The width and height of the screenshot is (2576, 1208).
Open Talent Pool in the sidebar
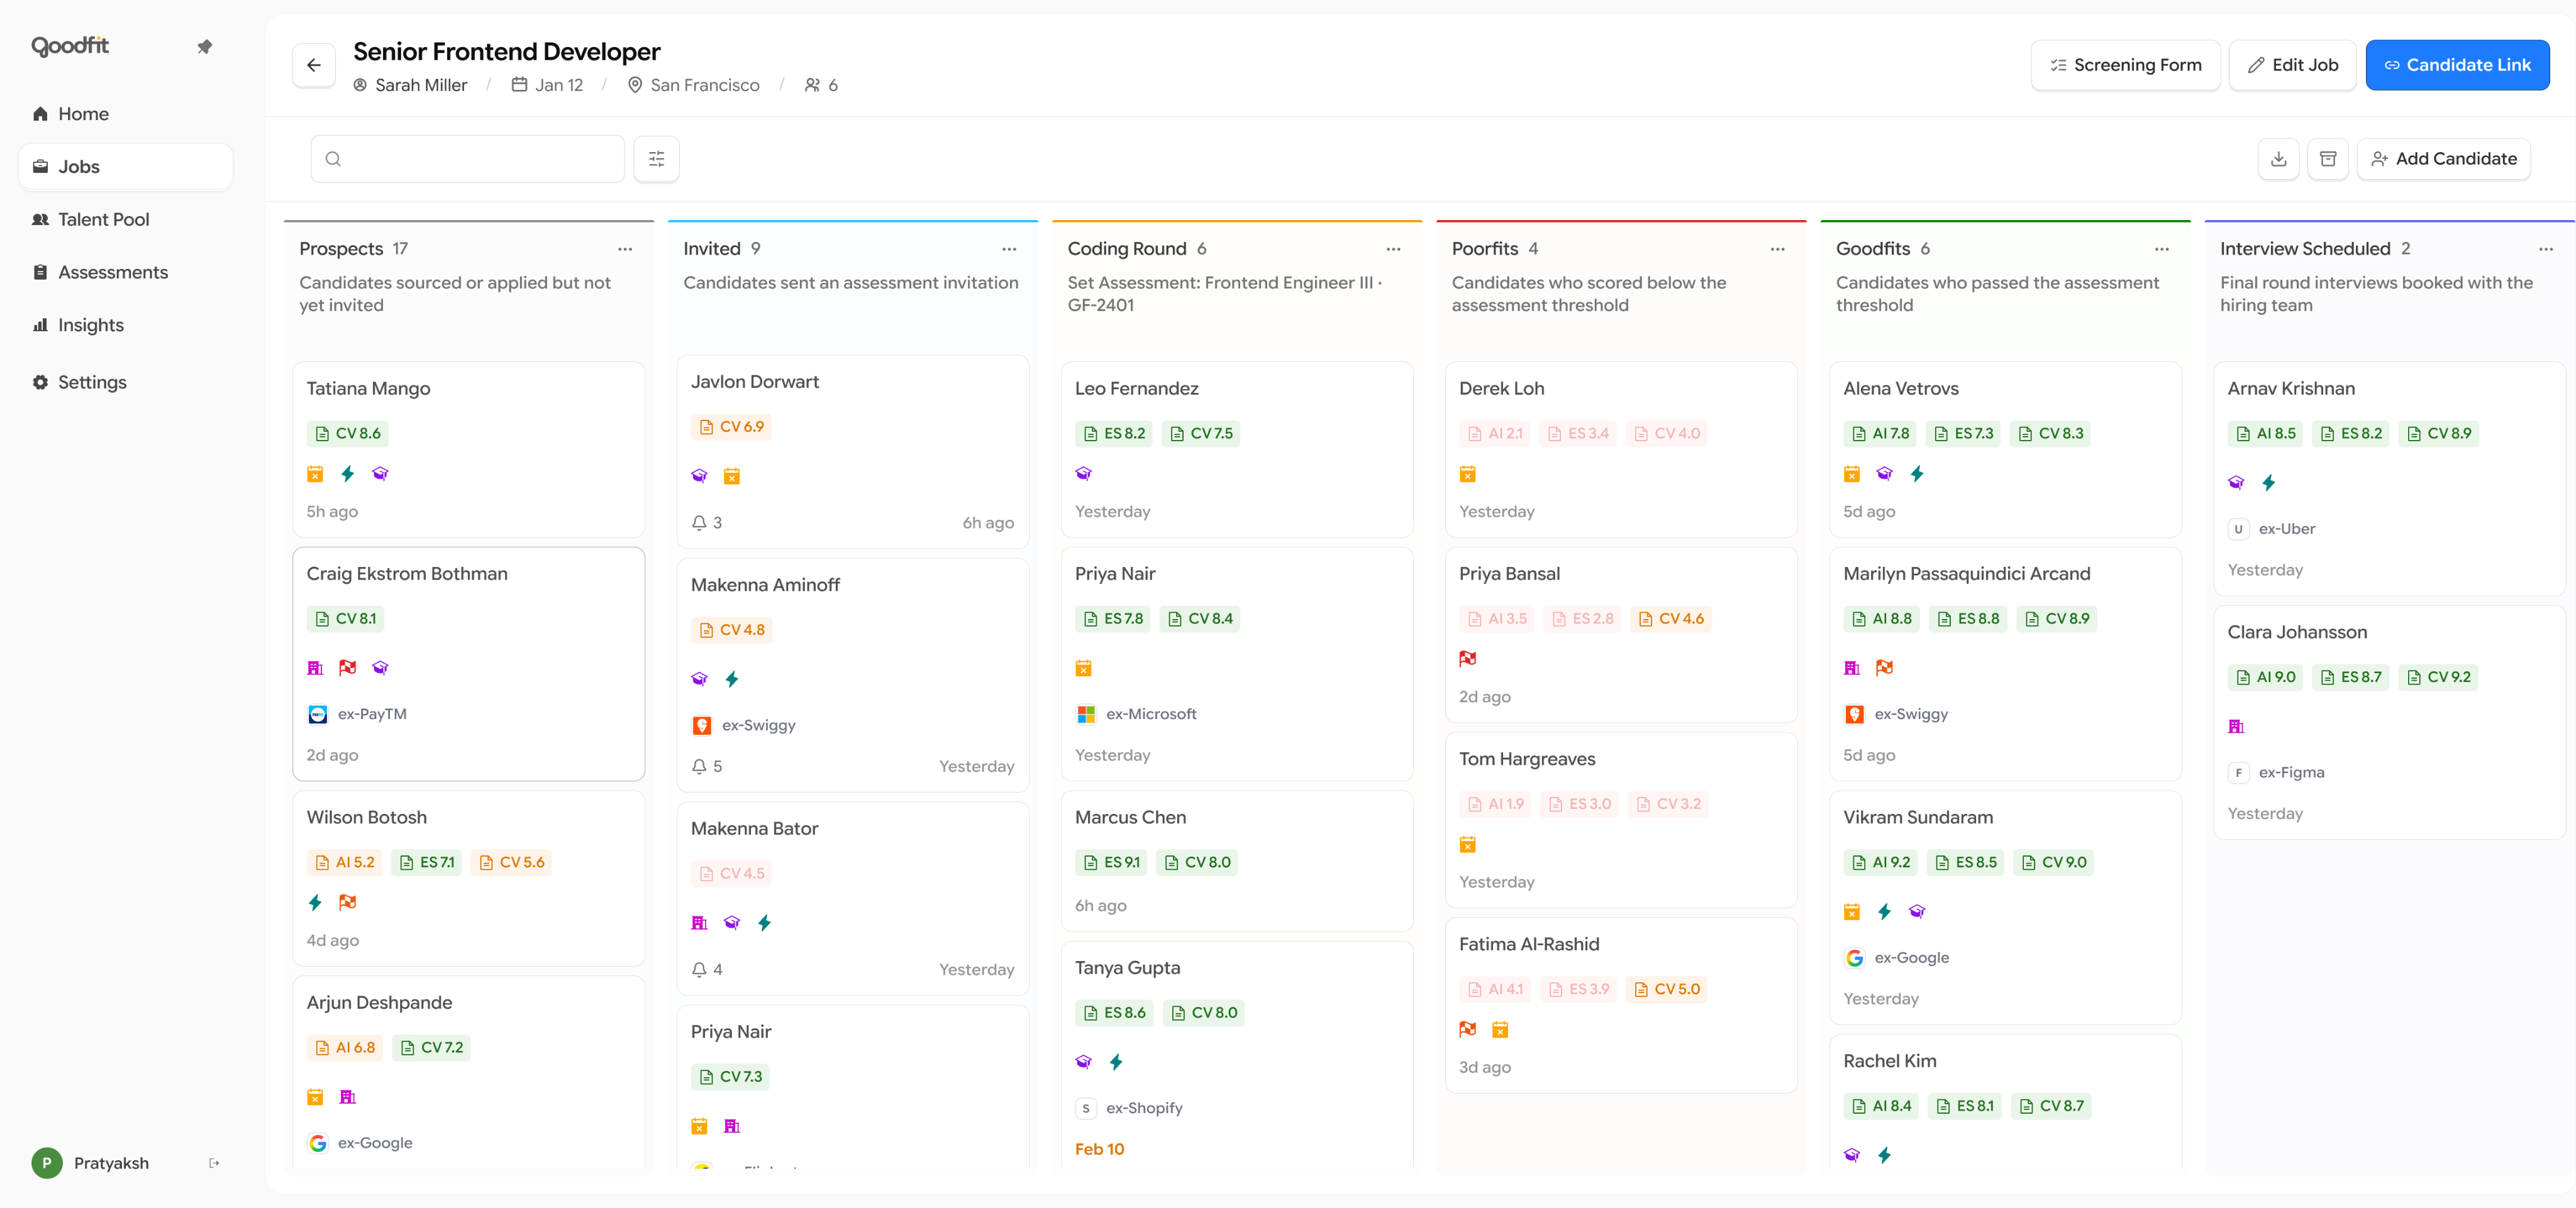click(x=125, y=220)
